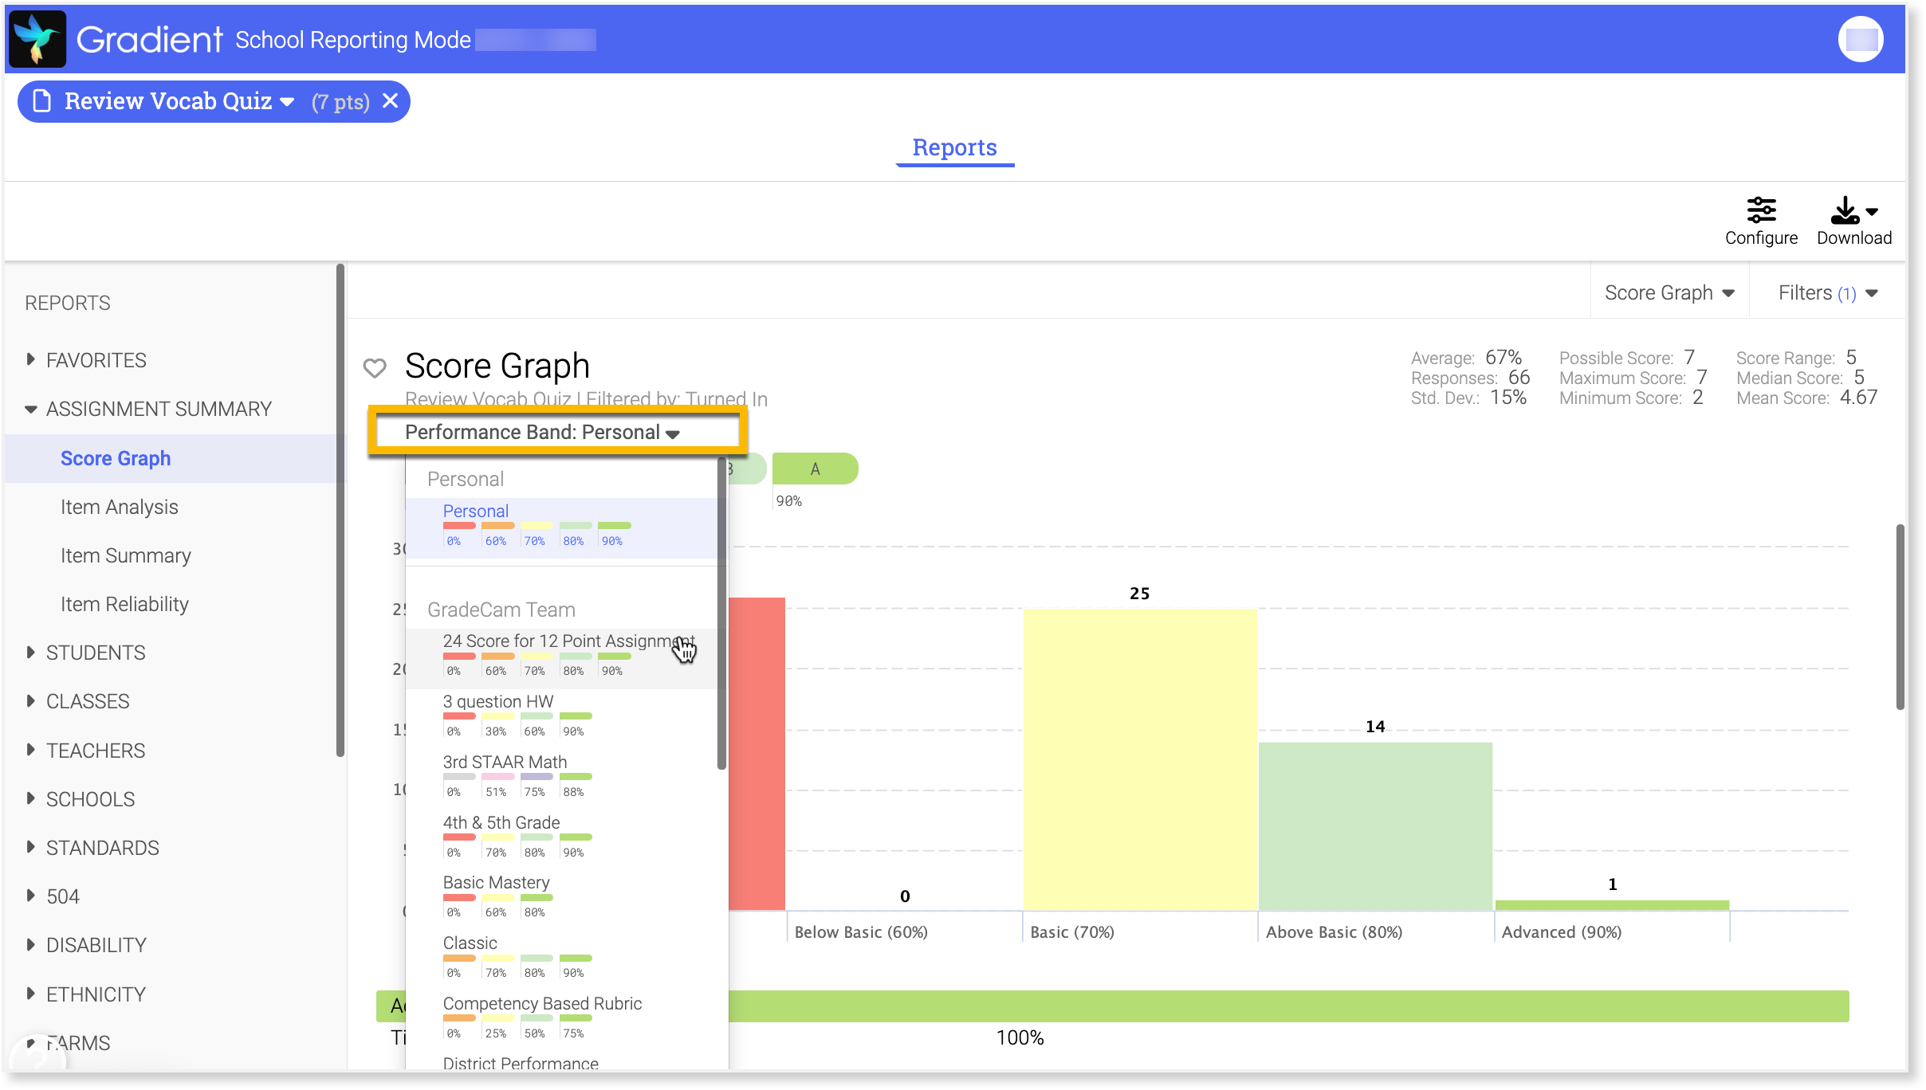Click the document icon beside Review Vocab Quiz
1926x1090 pixels.
41,101
